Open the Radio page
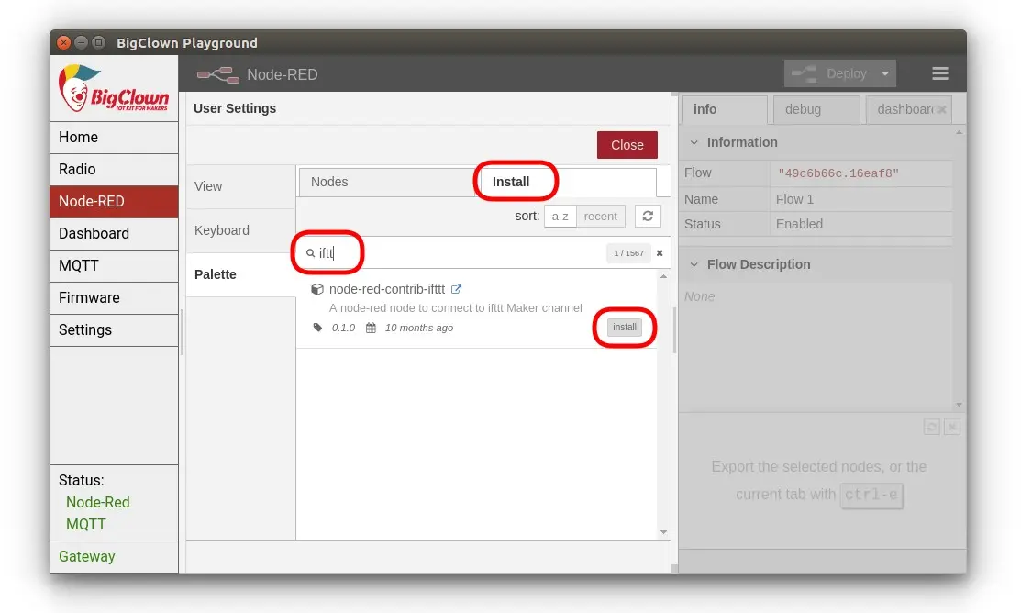The height and width of the screenshot is (613, 1021). tap(114, 170)
